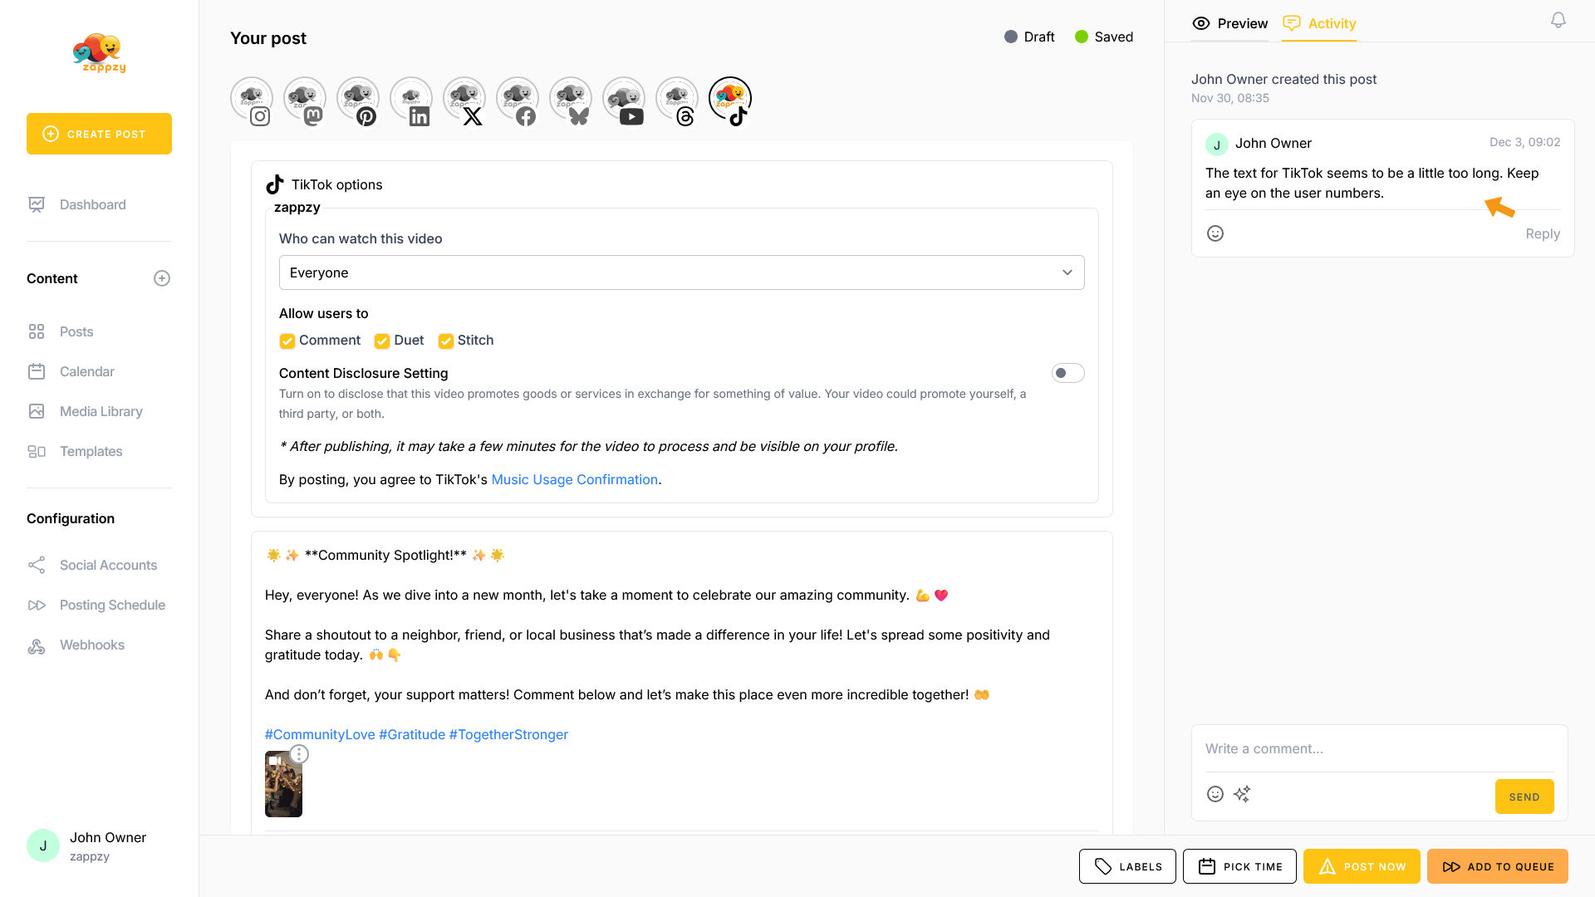Screen dimensions: 1595x897
Task: Click the attached video thumbnail
Action: pos(283,789)
